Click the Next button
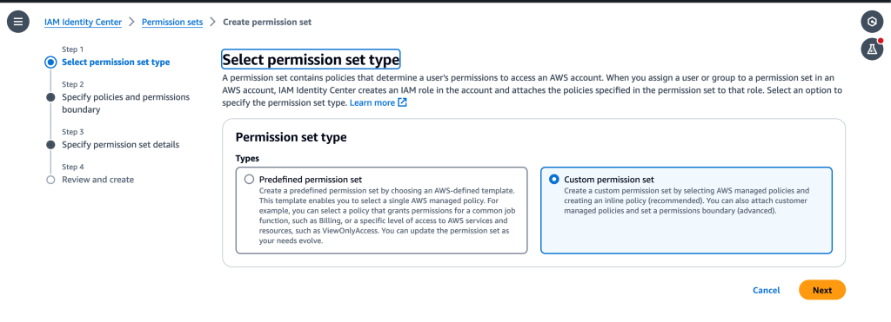Screen dimensions: 891x322 (821, 290)
